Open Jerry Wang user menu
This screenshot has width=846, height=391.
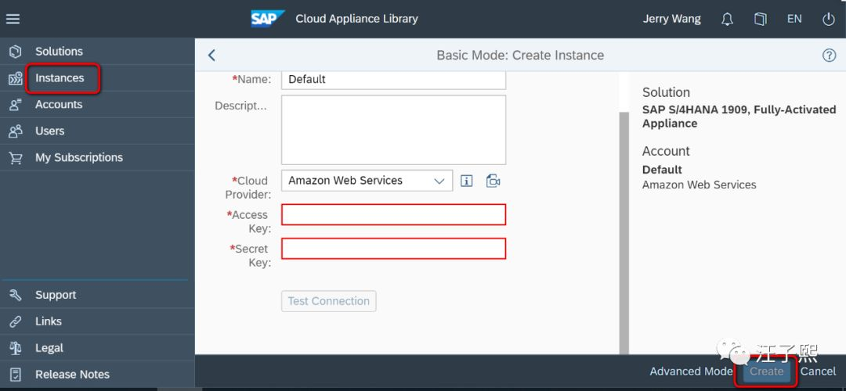pyautogui.click(x=672, y=20)
